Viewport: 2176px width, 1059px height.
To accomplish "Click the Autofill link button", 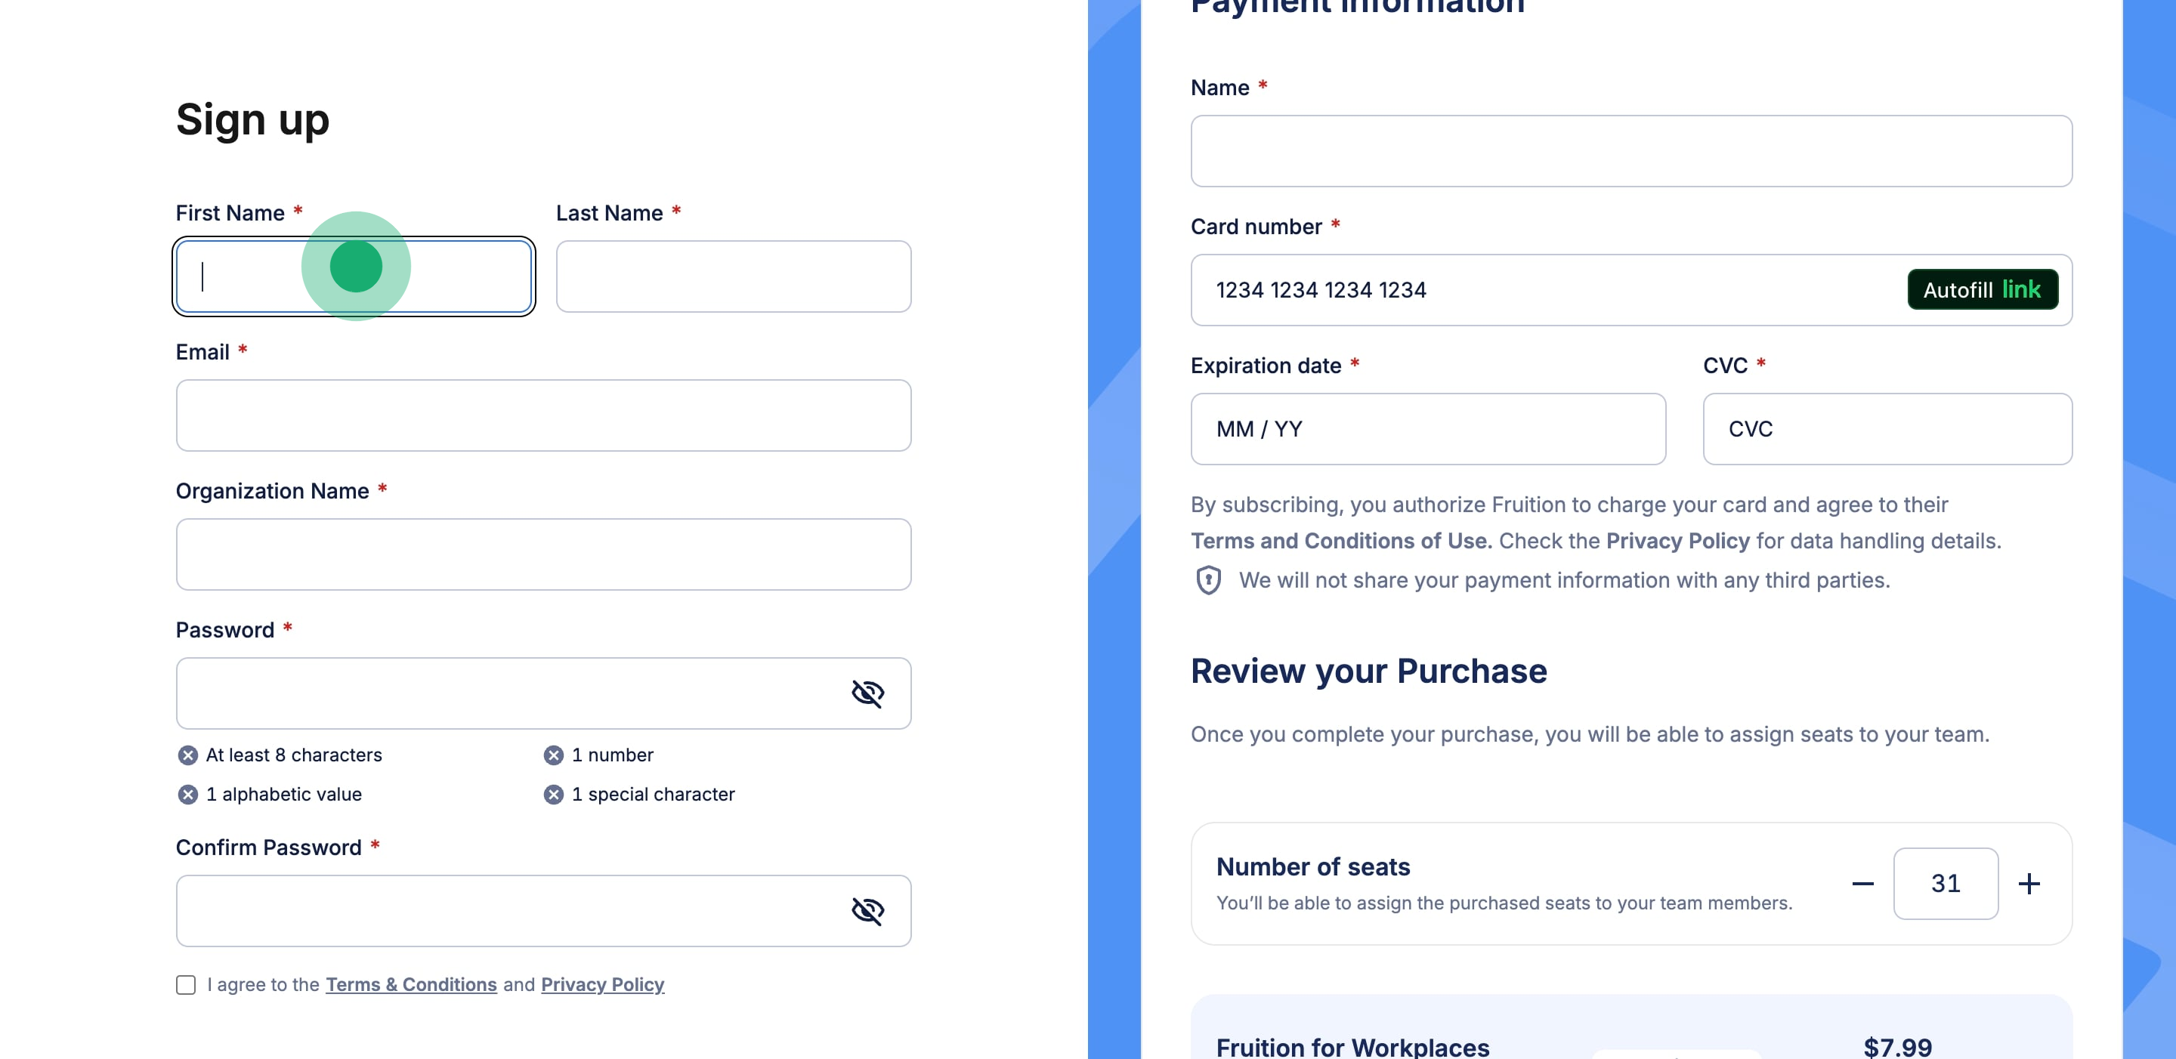I will (x=1982, y=289).
